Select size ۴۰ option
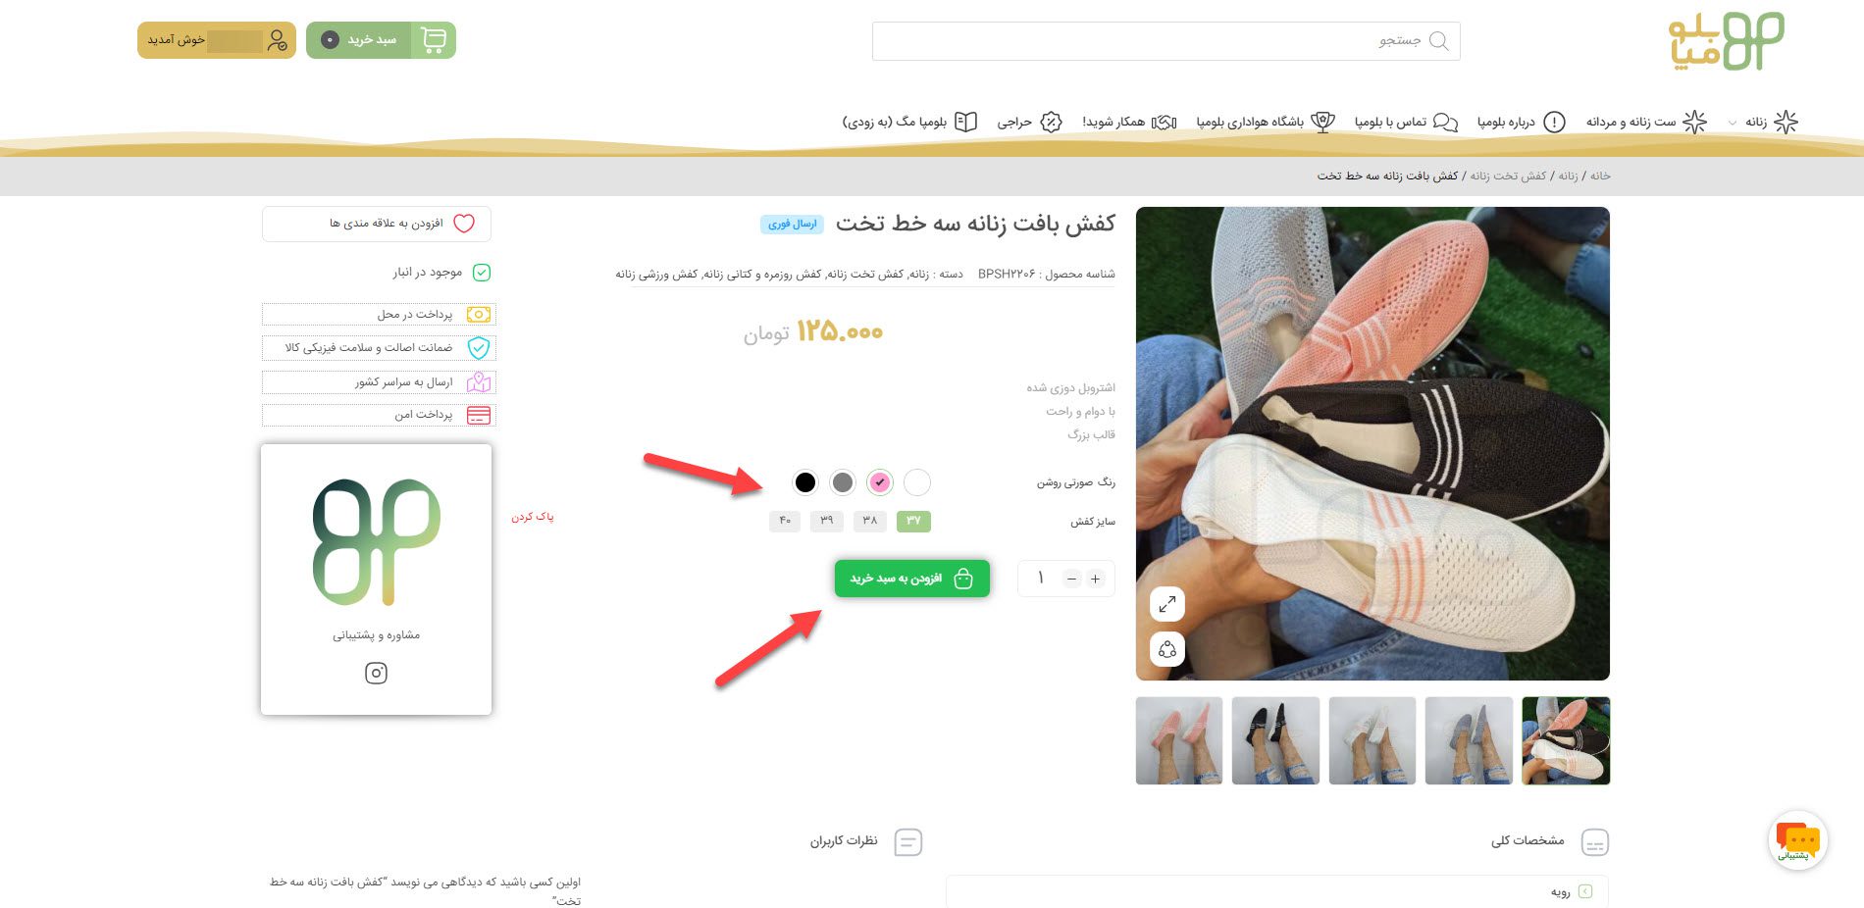The image size is (1864, 908). click(x=785, y=521)
